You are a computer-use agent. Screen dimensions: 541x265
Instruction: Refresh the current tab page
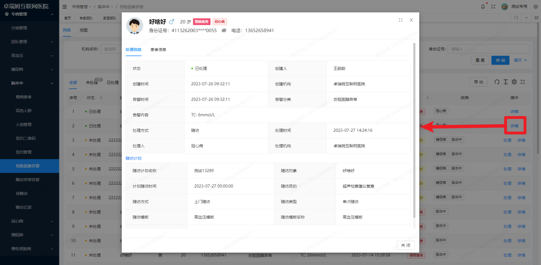click(x=516, y=18)
